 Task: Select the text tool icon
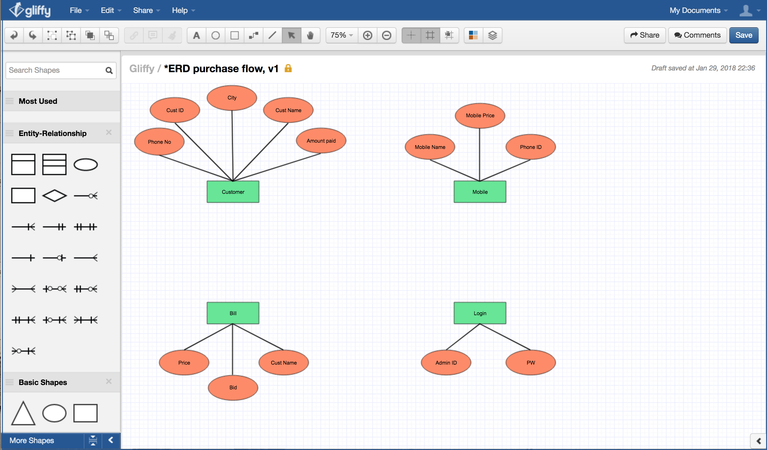(196, 34)
